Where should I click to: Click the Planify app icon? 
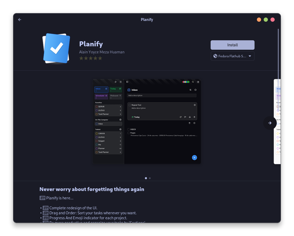(x=57, y=48)
